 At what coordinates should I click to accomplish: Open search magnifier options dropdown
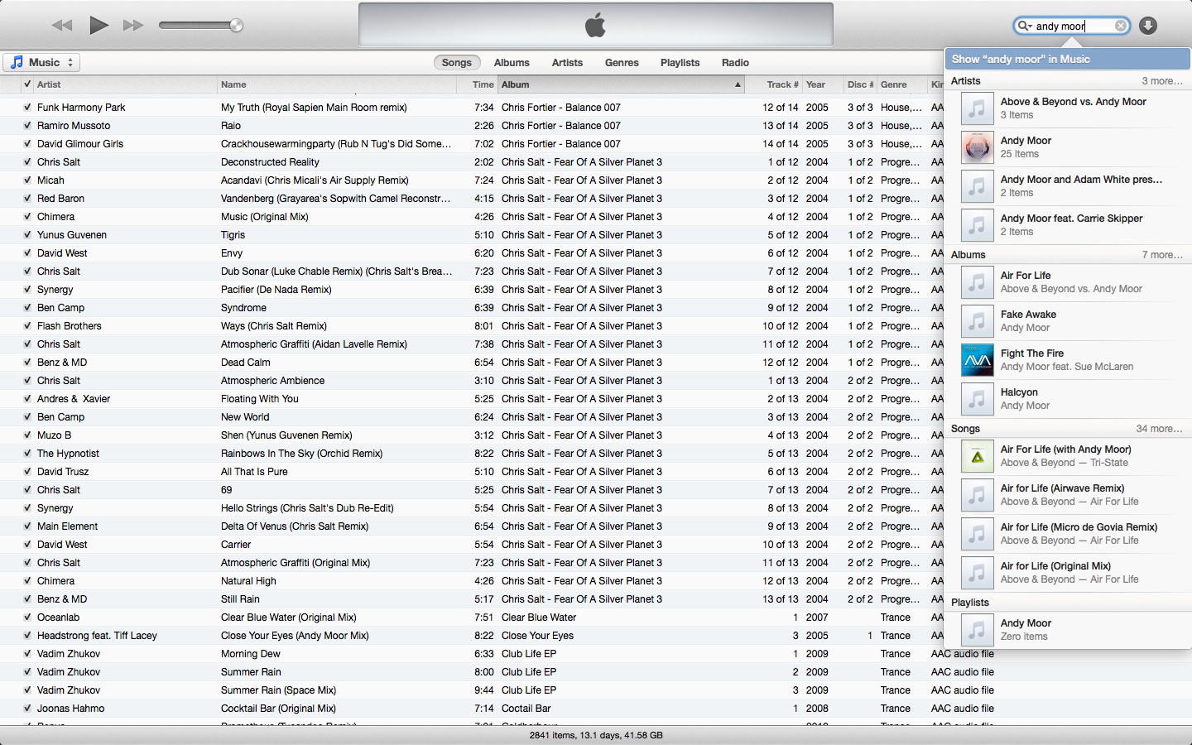[x=1025, y=26]
